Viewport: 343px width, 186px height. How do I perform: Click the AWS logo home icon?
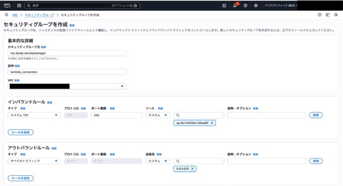(8, 5)
